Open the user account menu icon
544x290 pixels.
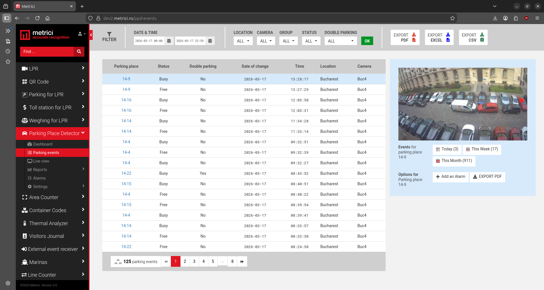[82, 34]
